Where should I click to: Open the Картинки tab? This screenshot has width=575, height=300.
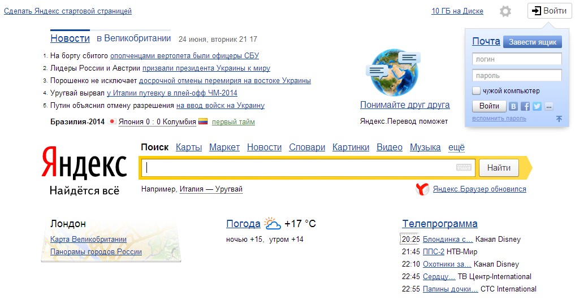coord(351,147)
